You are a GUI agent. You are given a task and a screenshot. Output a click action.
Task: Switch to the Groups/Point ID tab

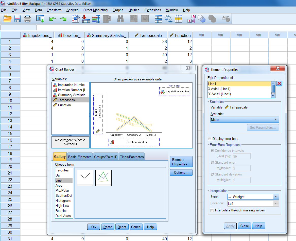pyautogui.click(x=106, y=157)
